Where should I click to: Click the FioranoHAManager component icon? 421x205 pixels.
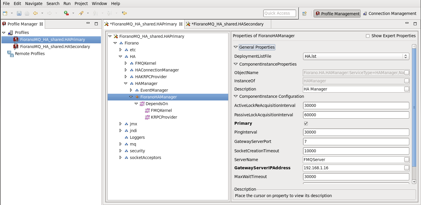coord(137,97)
